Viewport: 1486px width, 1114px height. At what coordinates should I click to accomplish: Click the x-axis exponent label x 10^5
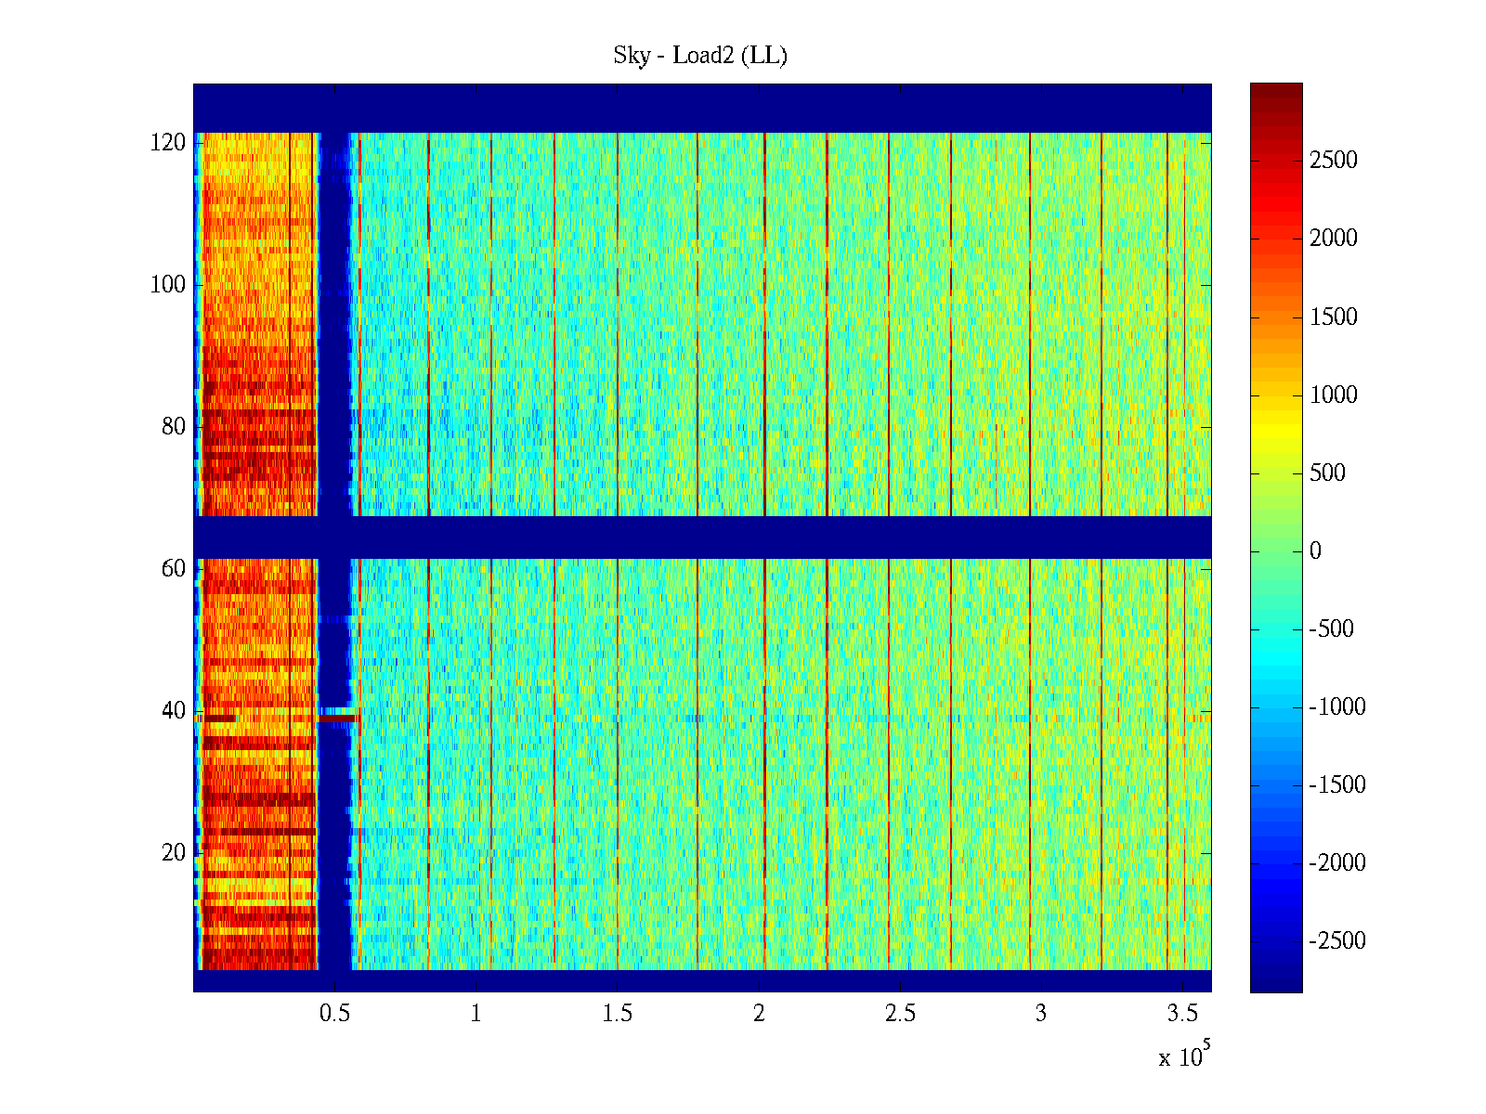[1184, 1056]
